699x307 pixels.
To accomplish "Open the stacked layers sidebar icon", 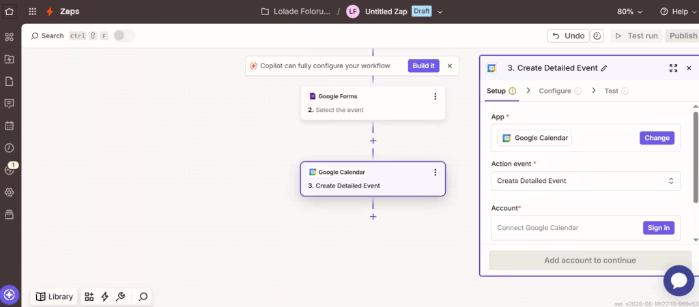I will (x=10, y=215).
